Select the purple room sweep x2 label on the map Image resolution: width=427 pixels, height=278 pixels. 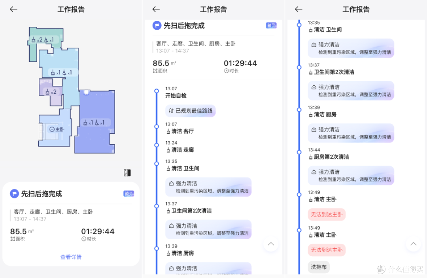click(51, 92)
